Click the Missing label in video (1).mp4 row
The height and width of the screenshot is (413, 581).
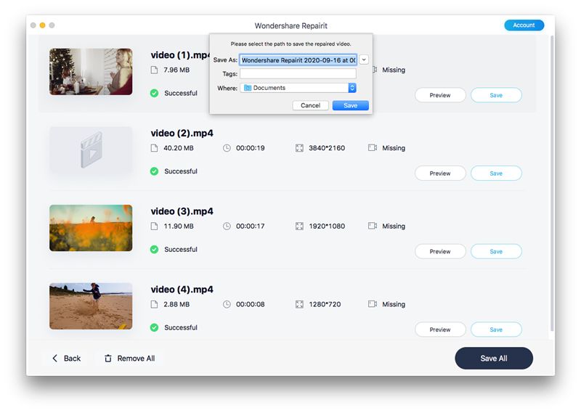[394, 70]
